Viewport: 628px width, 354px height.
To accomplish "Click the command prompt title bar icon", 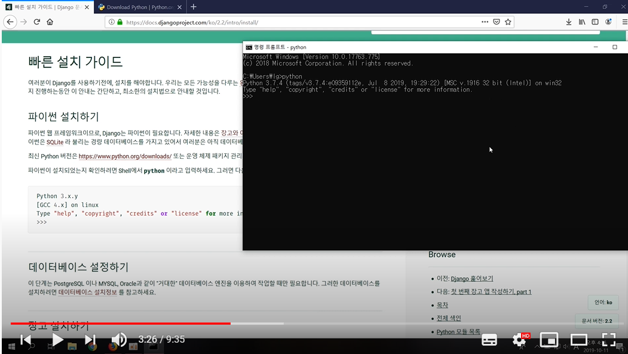I will point(249,47).
